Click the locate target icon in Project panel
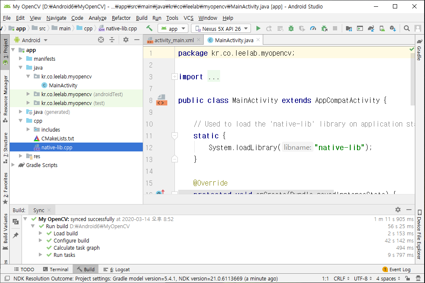Screen dimensions: 425x283 click(x=101, y=40)
